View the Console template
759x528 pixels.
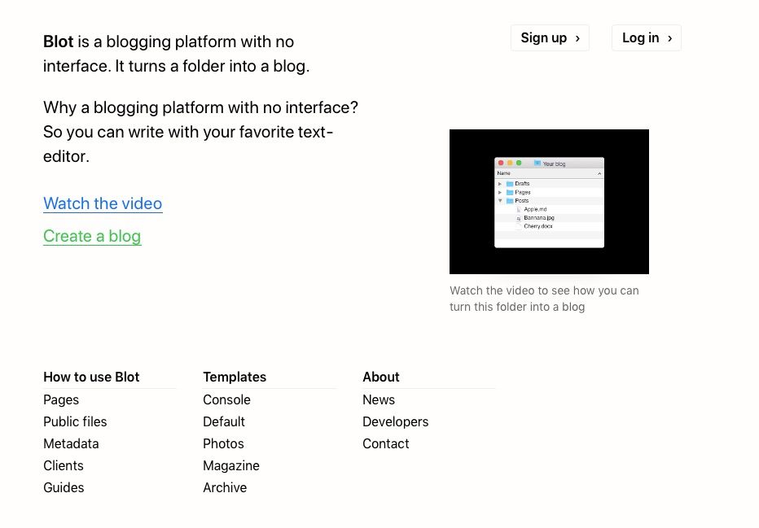tap(226, 400)
